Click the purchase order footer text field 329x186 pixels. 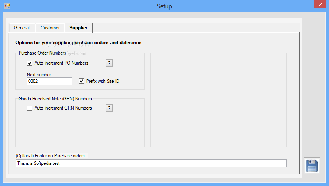[x=151, y=163]
